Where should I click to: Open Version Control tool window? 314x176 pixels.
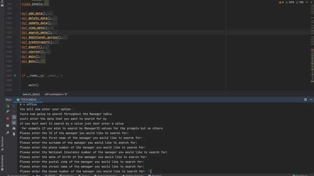(18, 175)
